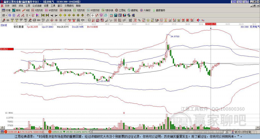Click the 34.9700 high price label
This screenshot has width=260, height=139.
[x=175, y=37]
